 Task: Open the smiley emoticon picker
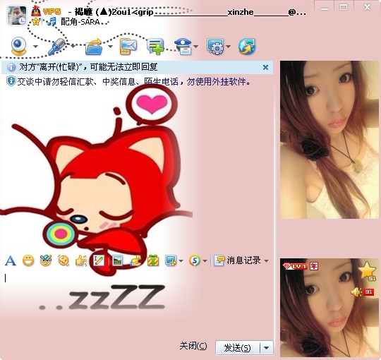(x=28, y=261)
